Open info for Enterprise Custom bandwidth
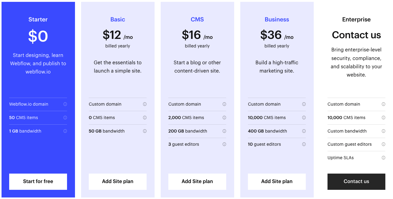393x199 pixels. pyautogui.click(x=384, y=131)
